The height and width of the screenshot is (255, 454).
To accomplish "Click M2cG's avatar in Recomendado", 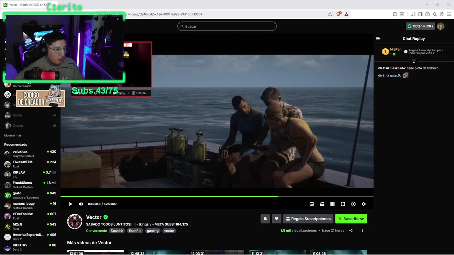I will pyautogui.click(x=7, y=226).
